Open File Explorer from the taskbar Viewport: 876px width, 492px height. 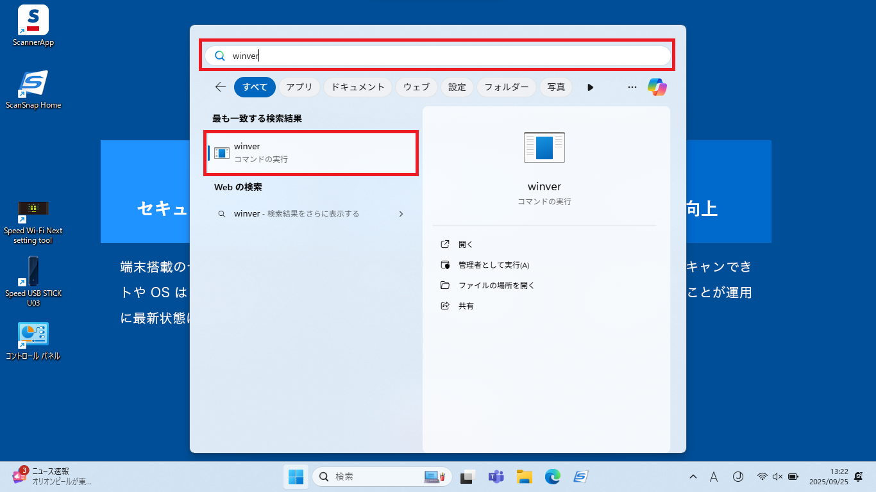(x=525, y=477)
